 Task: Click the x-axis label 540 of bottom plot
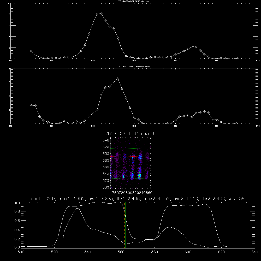[88, 252]
